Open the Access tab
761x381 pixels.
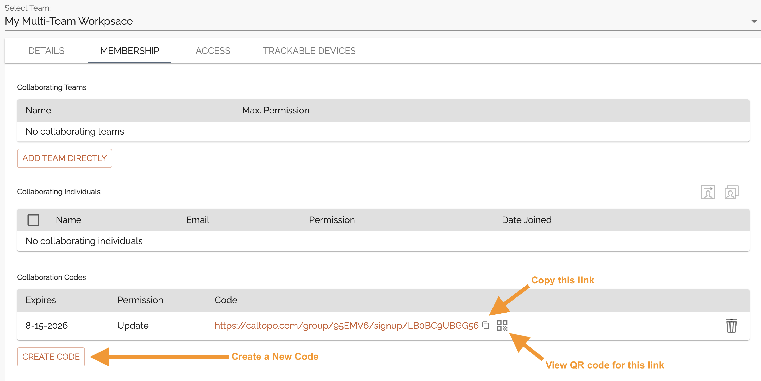(x=213, y=51)
